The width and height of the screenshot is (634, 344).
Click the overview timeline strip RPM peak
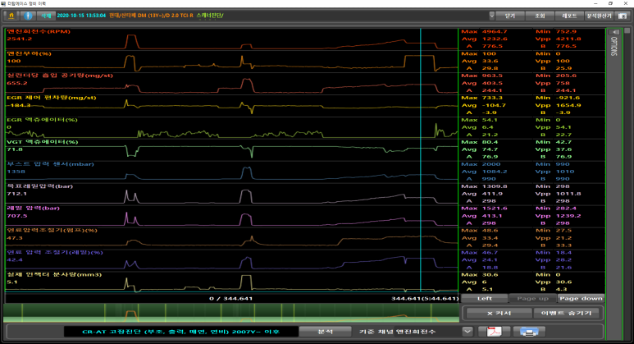131,314
